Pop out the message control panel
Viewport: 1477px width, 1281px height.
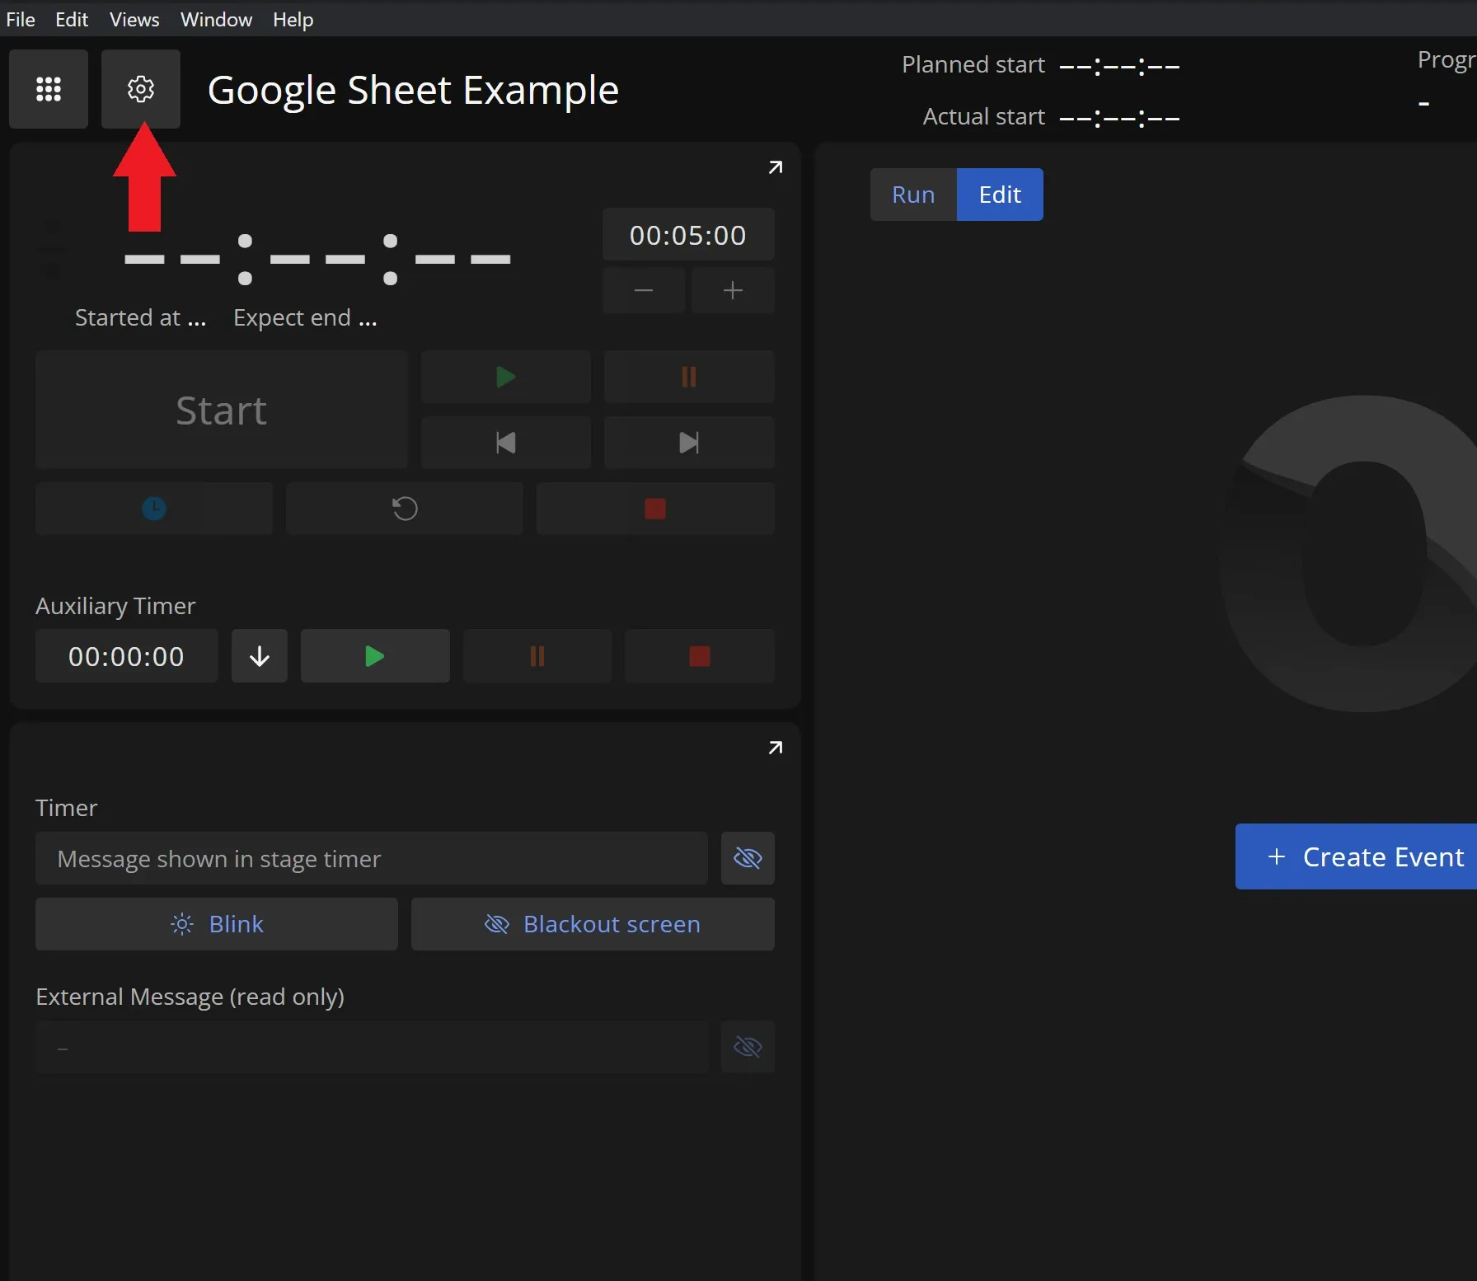tap(775, 748)
